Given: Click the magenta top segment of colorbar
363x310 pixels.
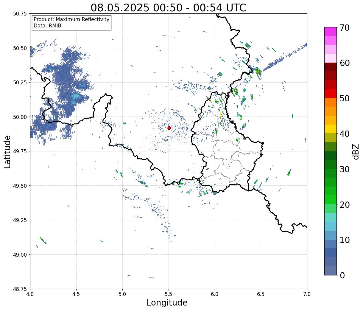Looking at the screenshot, I should [x=331, y=32].
